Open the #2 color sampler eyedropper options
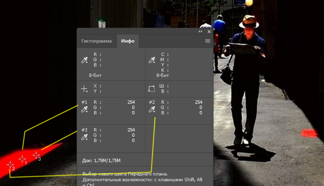The width and height of the screenshot is (324, 186). click(x=152, y=109)
